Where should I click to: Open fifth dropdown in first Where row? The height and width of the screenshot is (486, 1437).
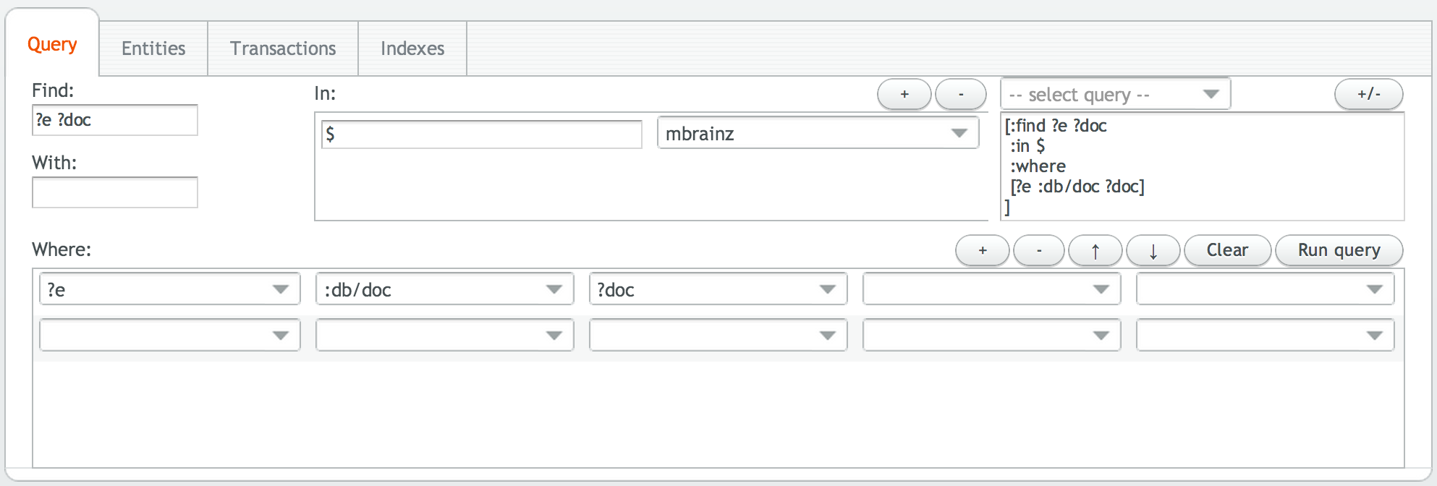tap(1266, 289)
